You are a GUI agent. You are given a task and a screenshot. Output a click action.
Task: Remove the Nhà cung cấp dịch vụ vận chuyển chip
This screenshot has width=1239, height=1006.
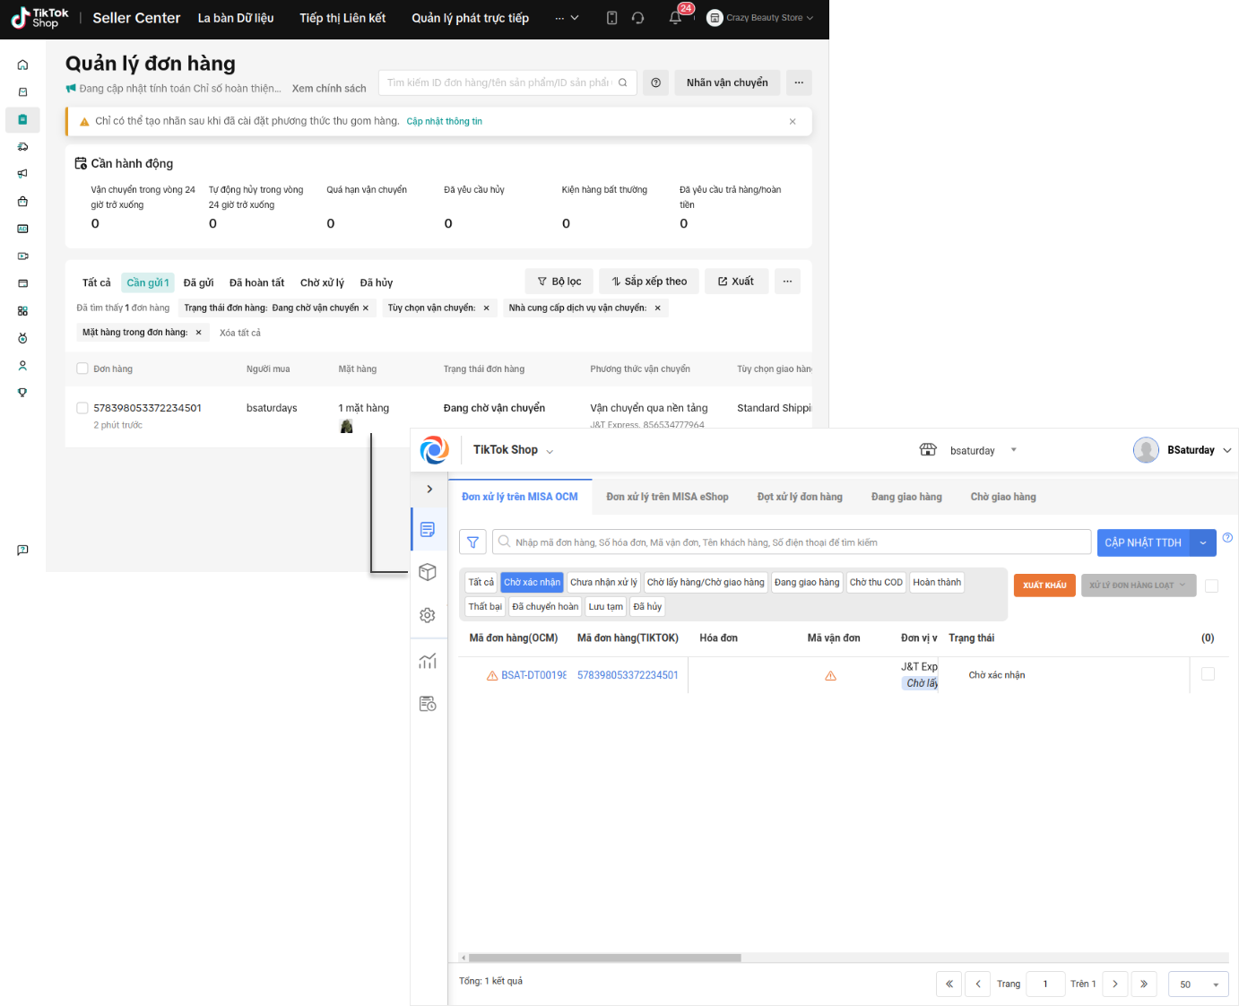[657, 308]
